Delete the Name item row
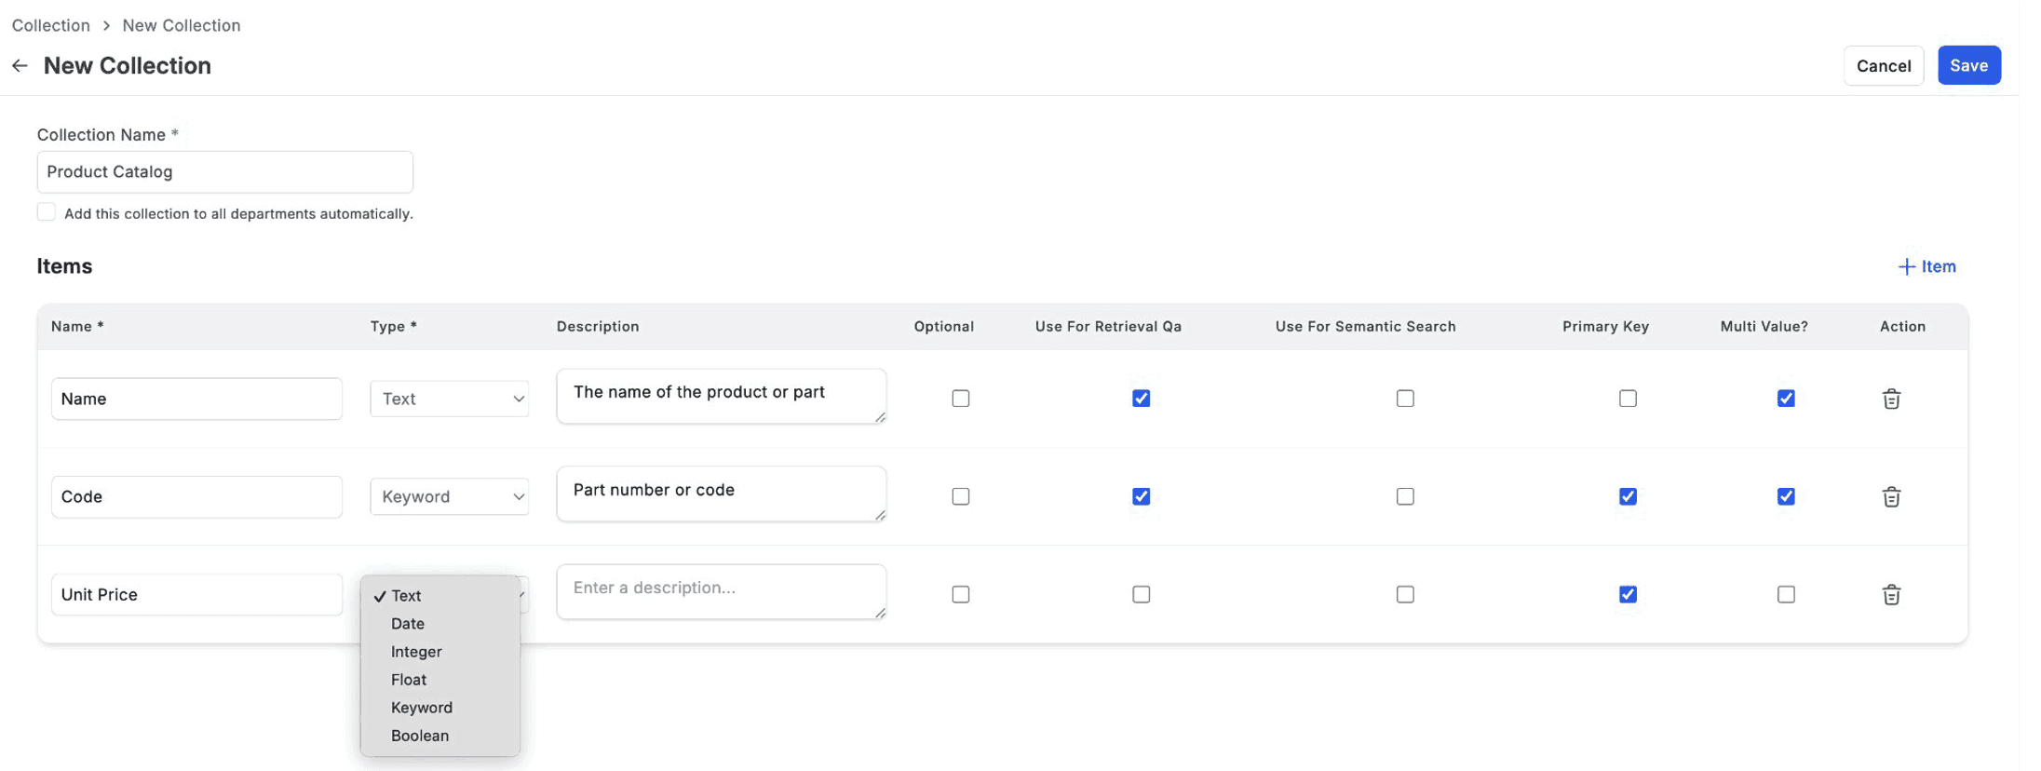This screenshot has width=2041, height=771. [1890, 399]
